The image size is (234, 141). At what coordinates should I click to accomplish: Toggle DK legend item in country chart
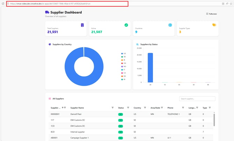[124, 76]
